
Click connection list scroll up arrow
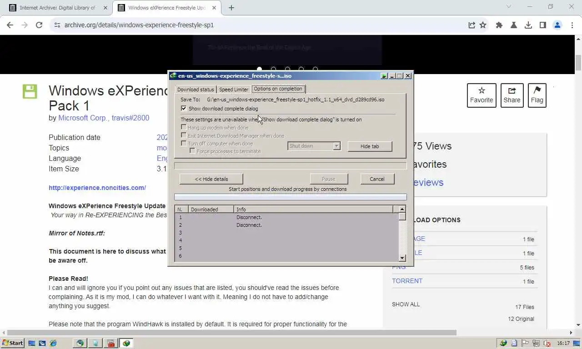402,209
